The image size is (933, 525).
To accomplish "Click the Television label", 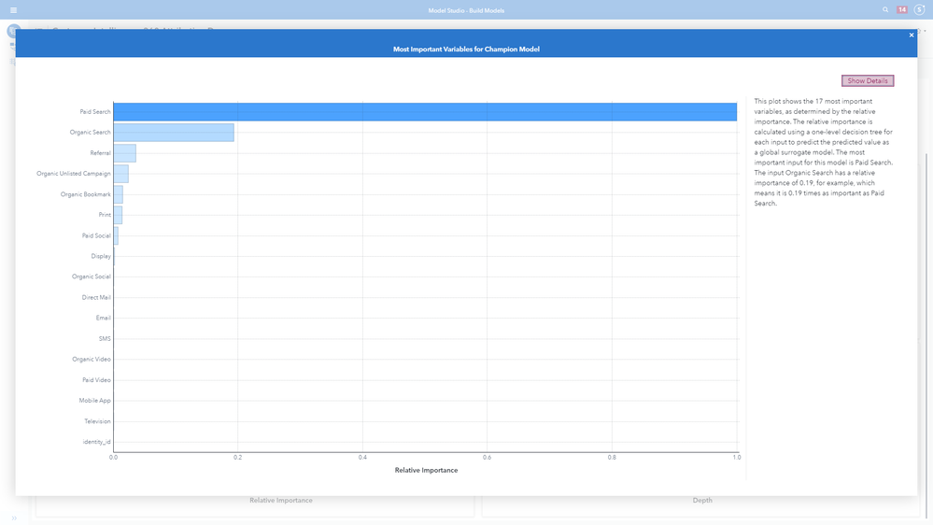I will click(x=97, y=421).
